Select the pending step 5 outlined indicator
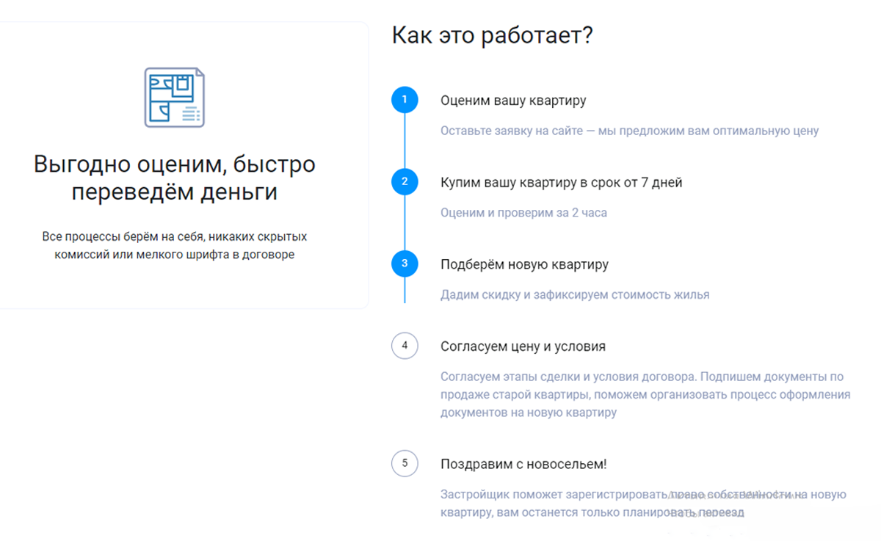The width and height of the screenshot is (881, 541). coord(403,462)
